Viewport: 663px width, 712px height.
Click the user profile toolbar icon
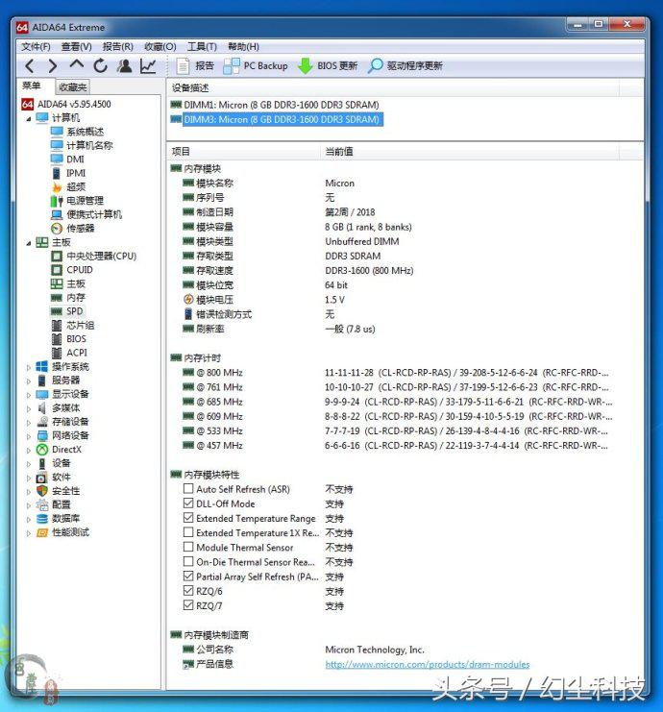[x=124, y=66]
